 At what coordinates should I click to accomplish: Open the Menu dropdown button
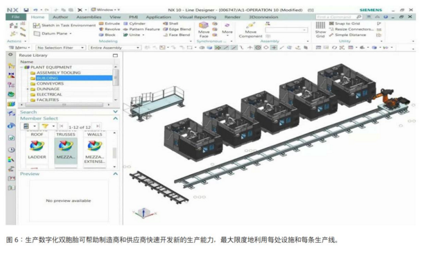[19, 47]
